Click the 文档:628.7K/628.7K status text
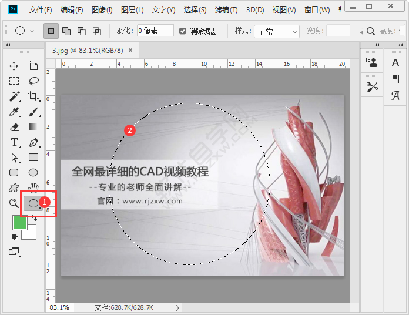 click(124, 308)
